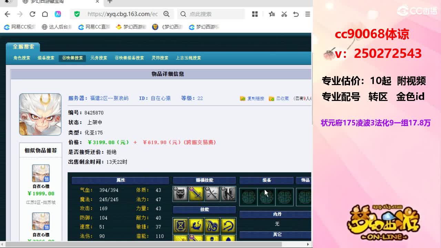The image size is (441, 248).
Task: Switch to 上古玉魄搜索
Action: [x=188, y=58]
